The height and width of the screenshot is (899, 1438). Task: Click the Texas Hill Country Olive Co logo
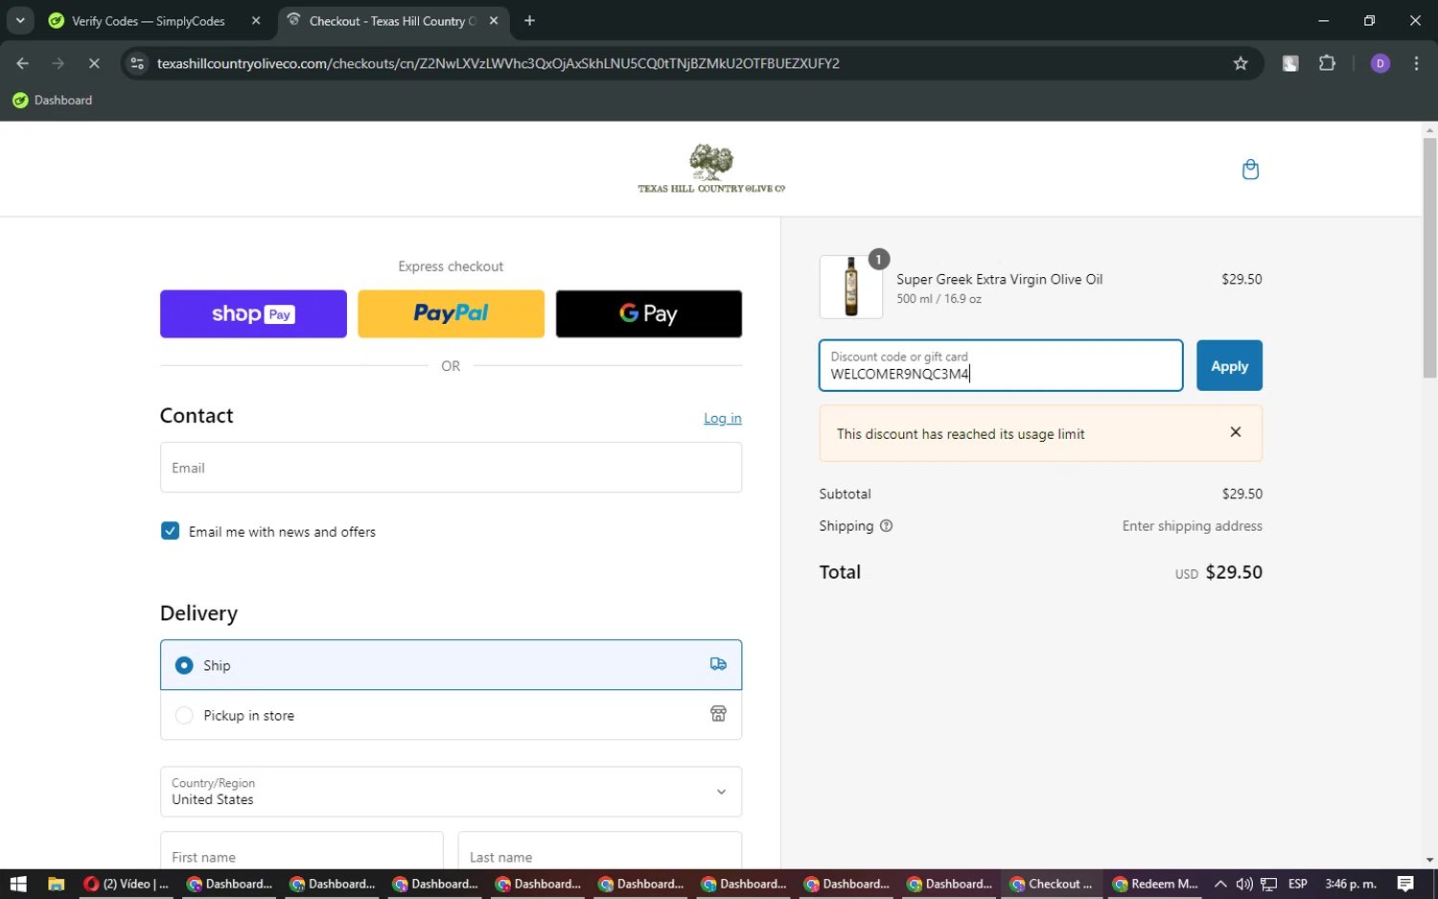[x=711, y=169]
